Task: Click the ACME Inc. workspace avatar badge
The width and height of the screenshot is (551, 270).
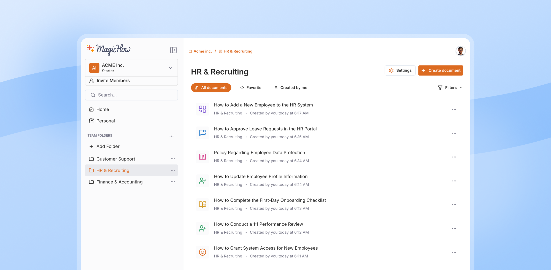Action: pos(94,68)
